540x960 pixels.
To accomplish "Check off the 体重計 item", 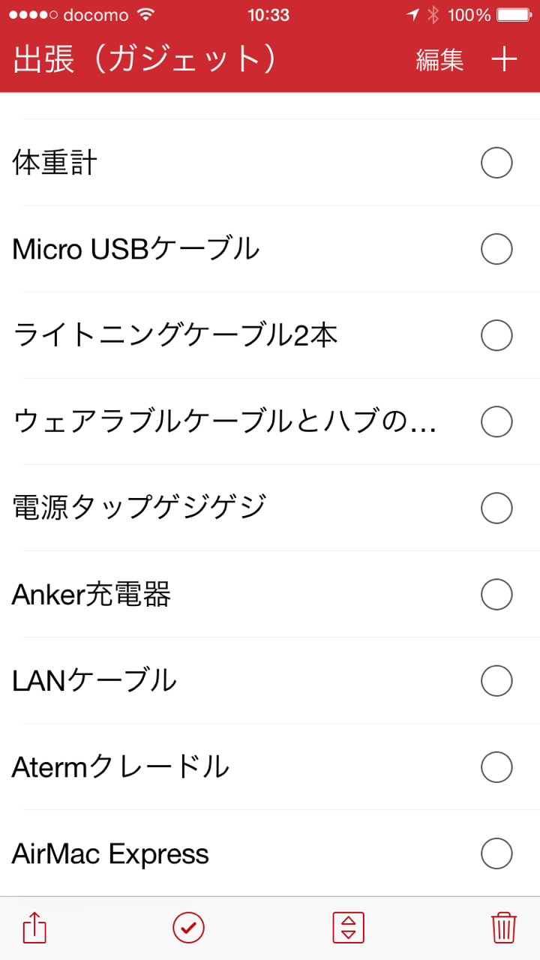I will click(x=496, y=163).
